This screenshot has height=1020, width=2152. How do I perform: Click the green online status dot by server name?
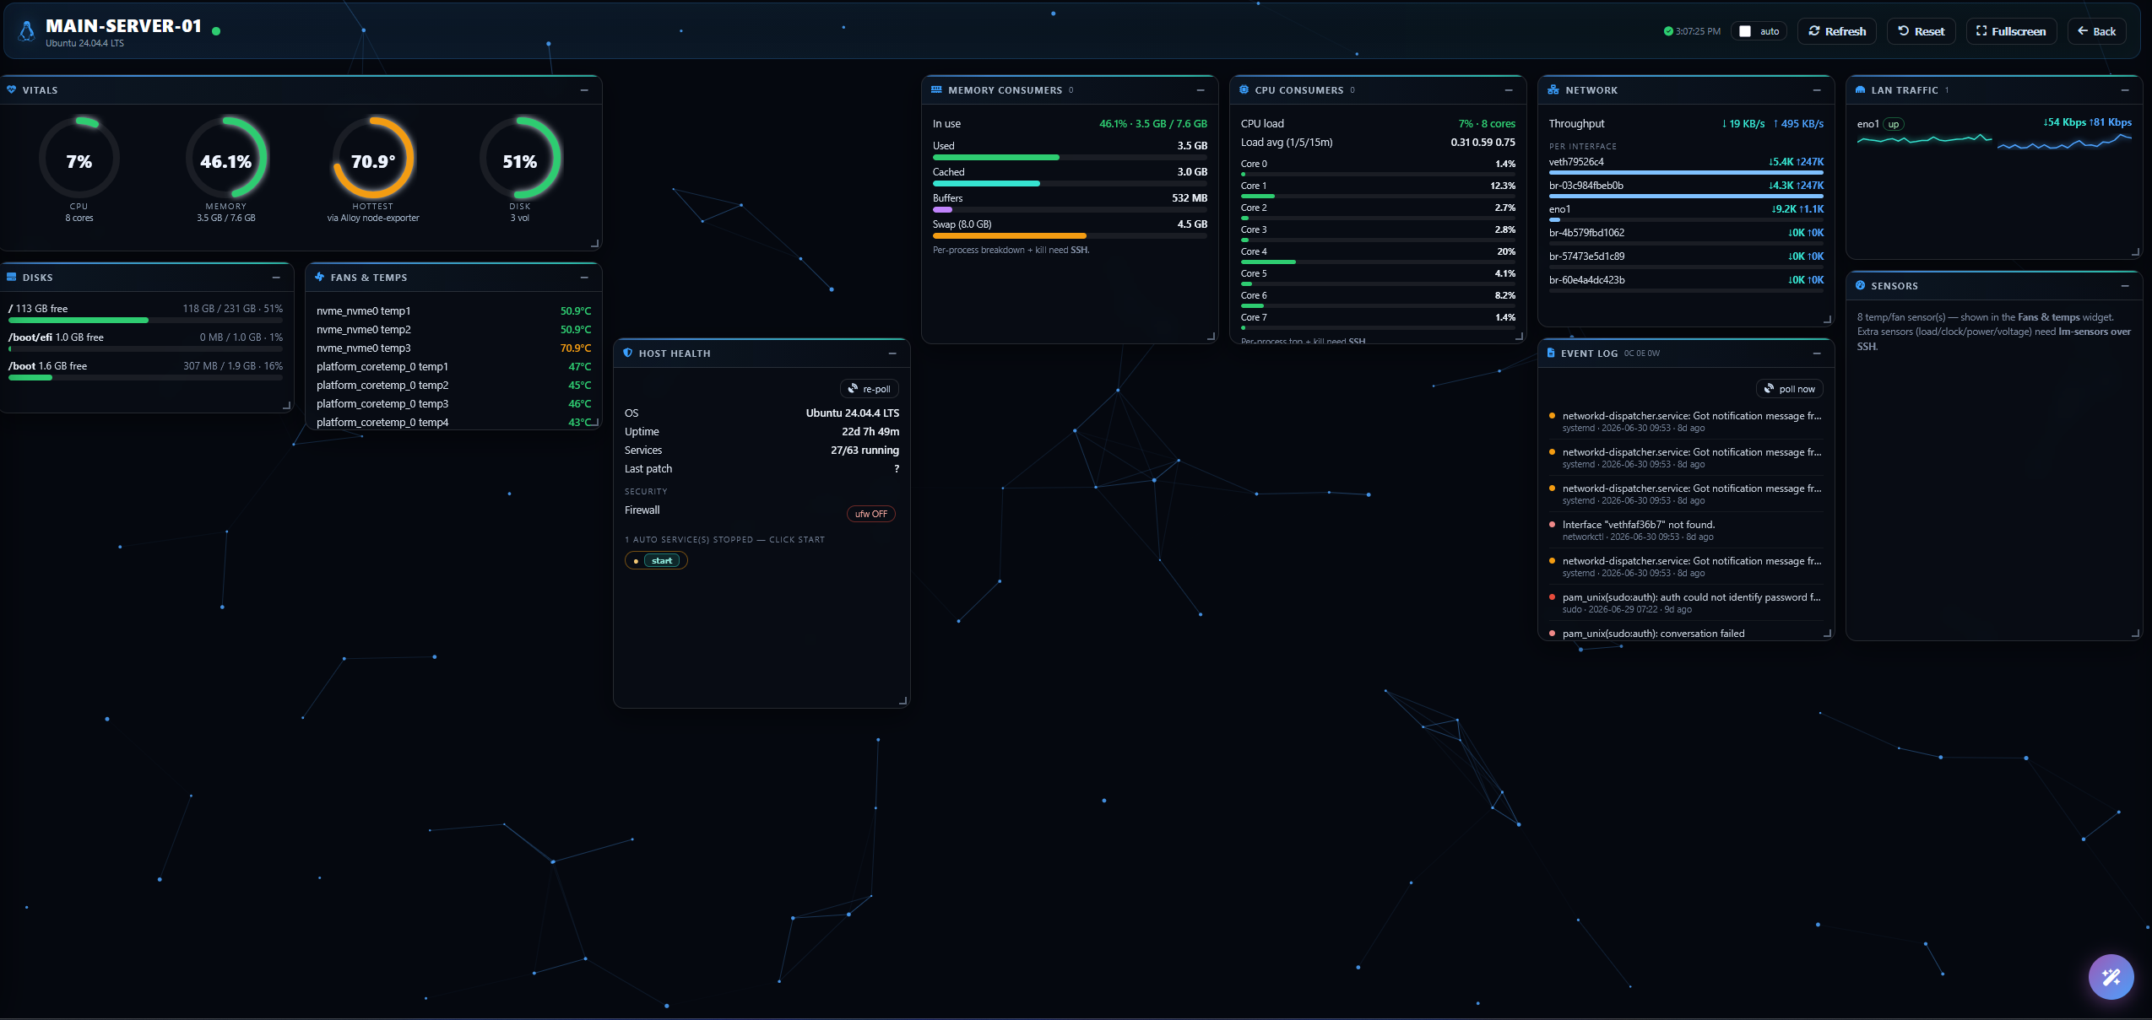pos(217,31)
